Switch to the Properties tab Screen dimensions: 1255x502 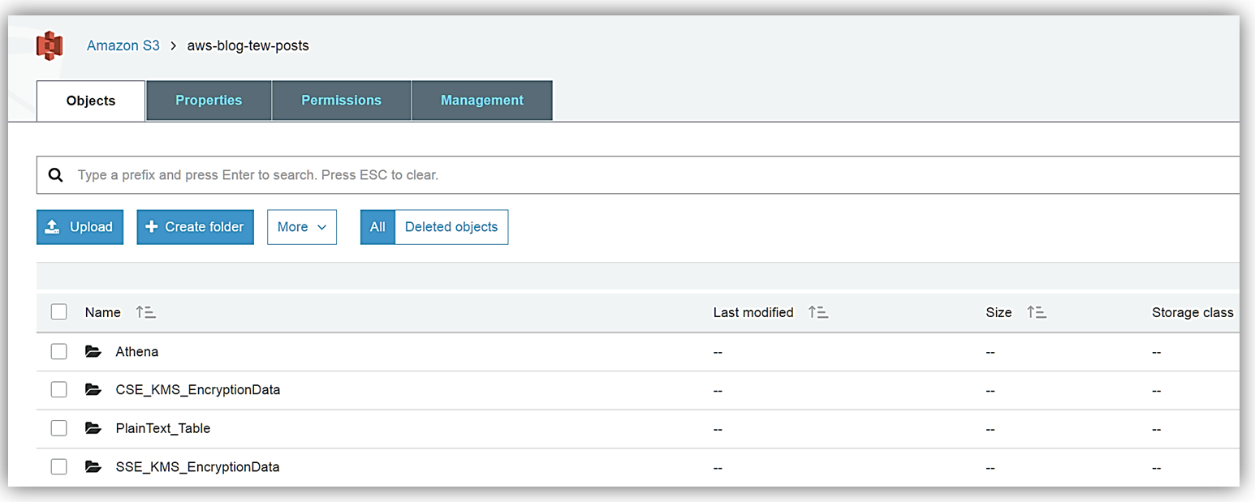pos(209,101)
